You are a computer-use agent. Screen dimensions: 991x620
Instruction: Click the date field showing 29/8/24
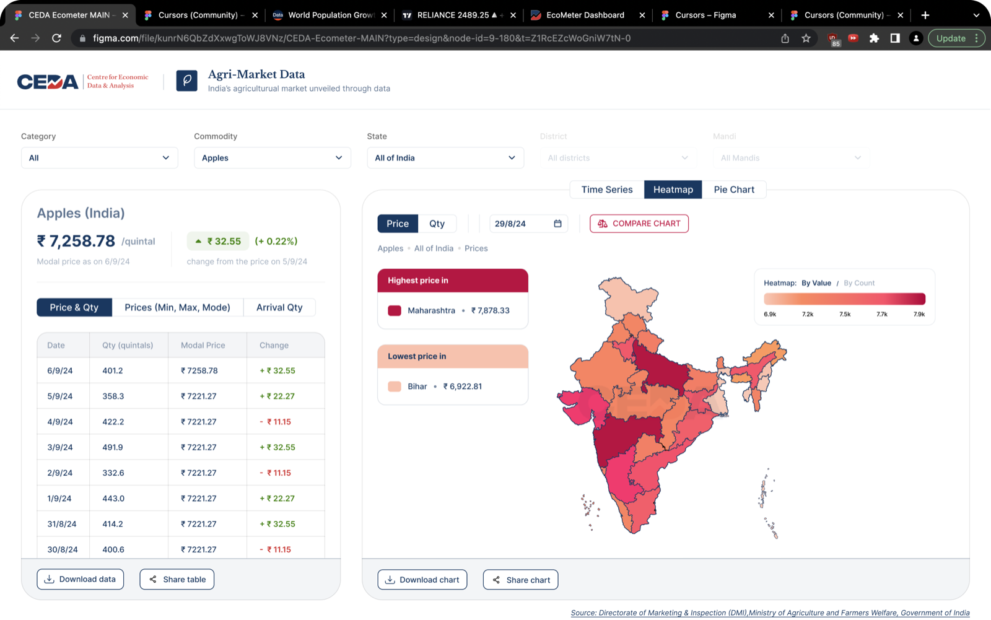[528, 224]
